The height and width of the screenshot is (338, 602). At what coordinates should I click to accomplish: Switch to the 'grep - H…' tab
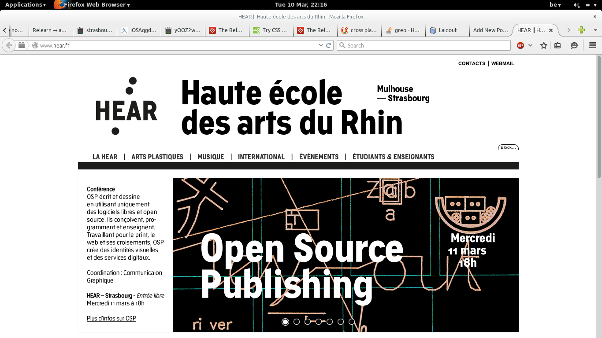[403, 30]
